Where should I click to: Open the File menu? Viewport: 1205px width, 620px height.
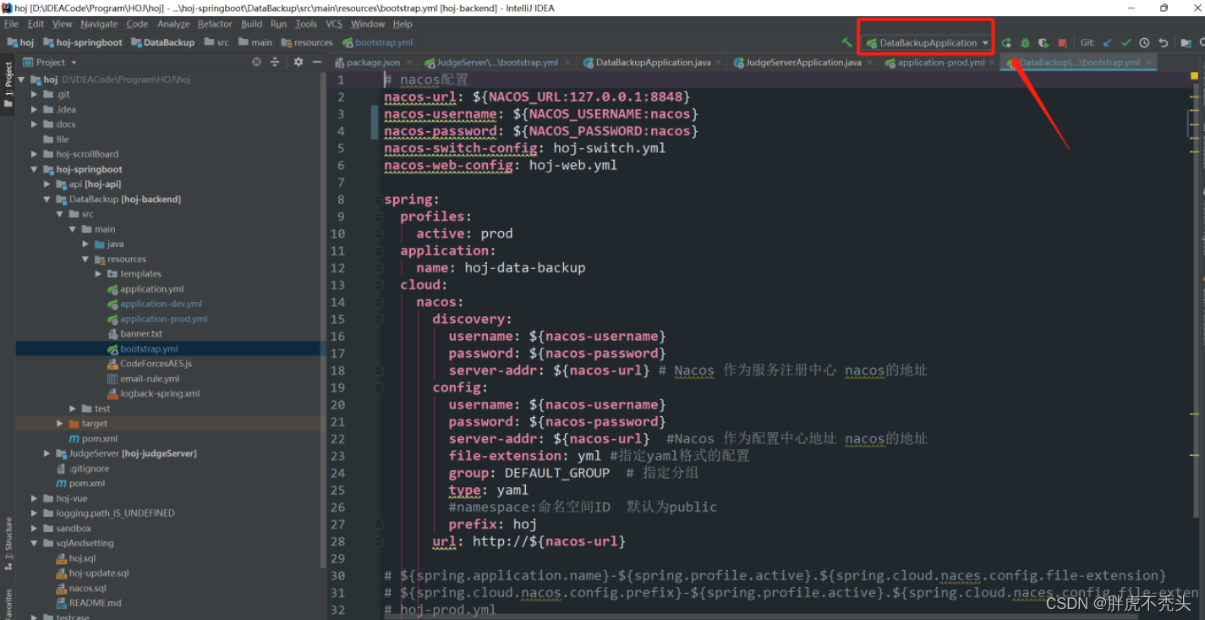[x=11, y=24]
